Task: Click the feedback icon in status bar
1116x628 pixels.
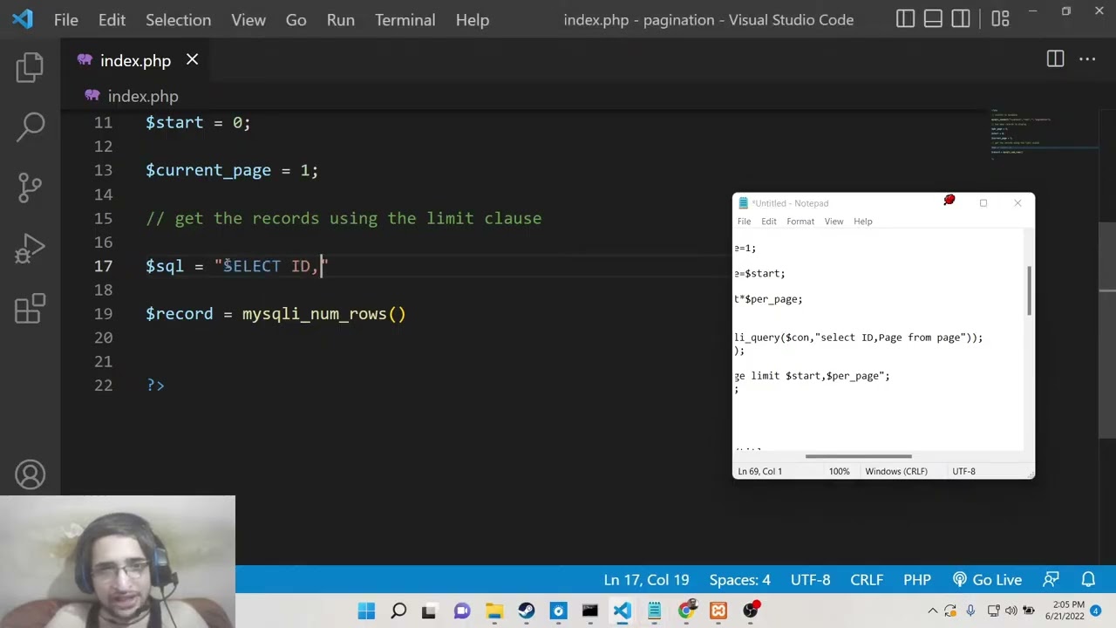Action: tap(1051, 580)
